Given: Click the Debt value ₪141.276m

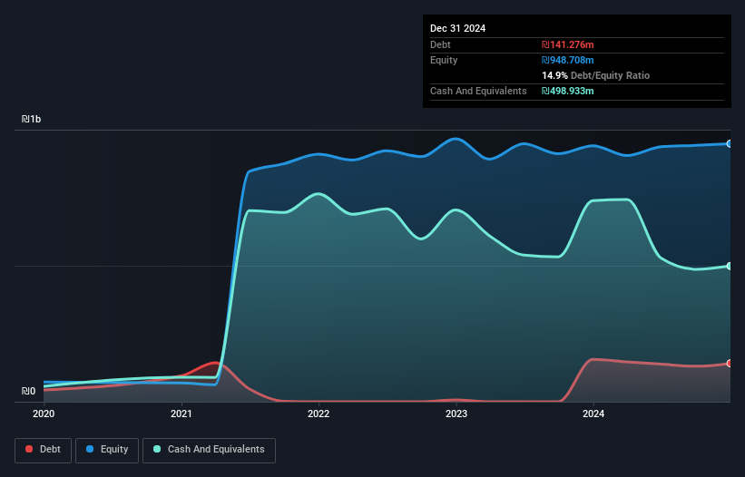Looking at the screenshot, I should coord(568,44).
